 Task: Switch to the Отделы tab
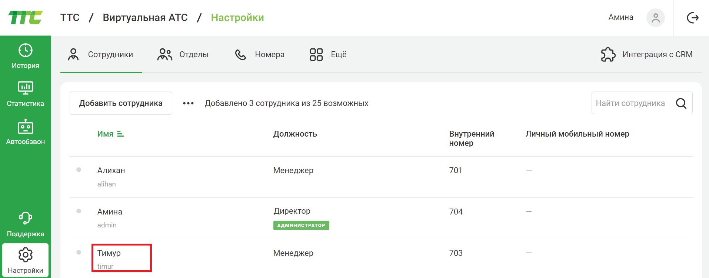click(183, 55)
